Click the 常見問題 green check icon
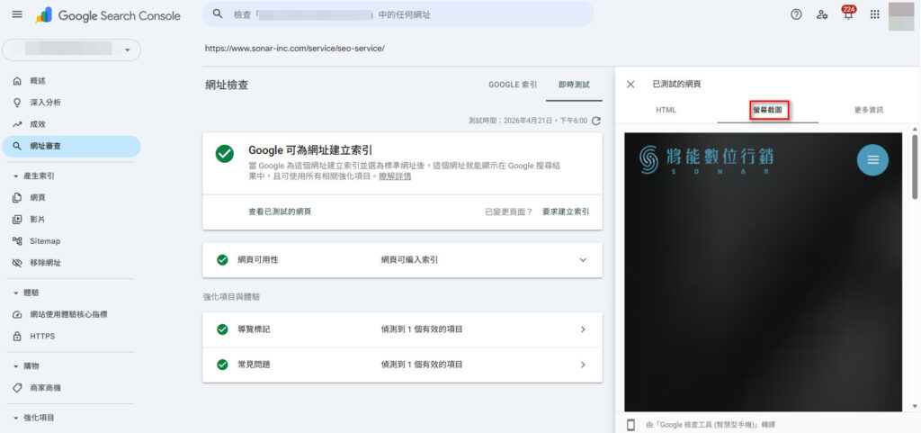Screen dimensions: 921x433 point(222,365)
